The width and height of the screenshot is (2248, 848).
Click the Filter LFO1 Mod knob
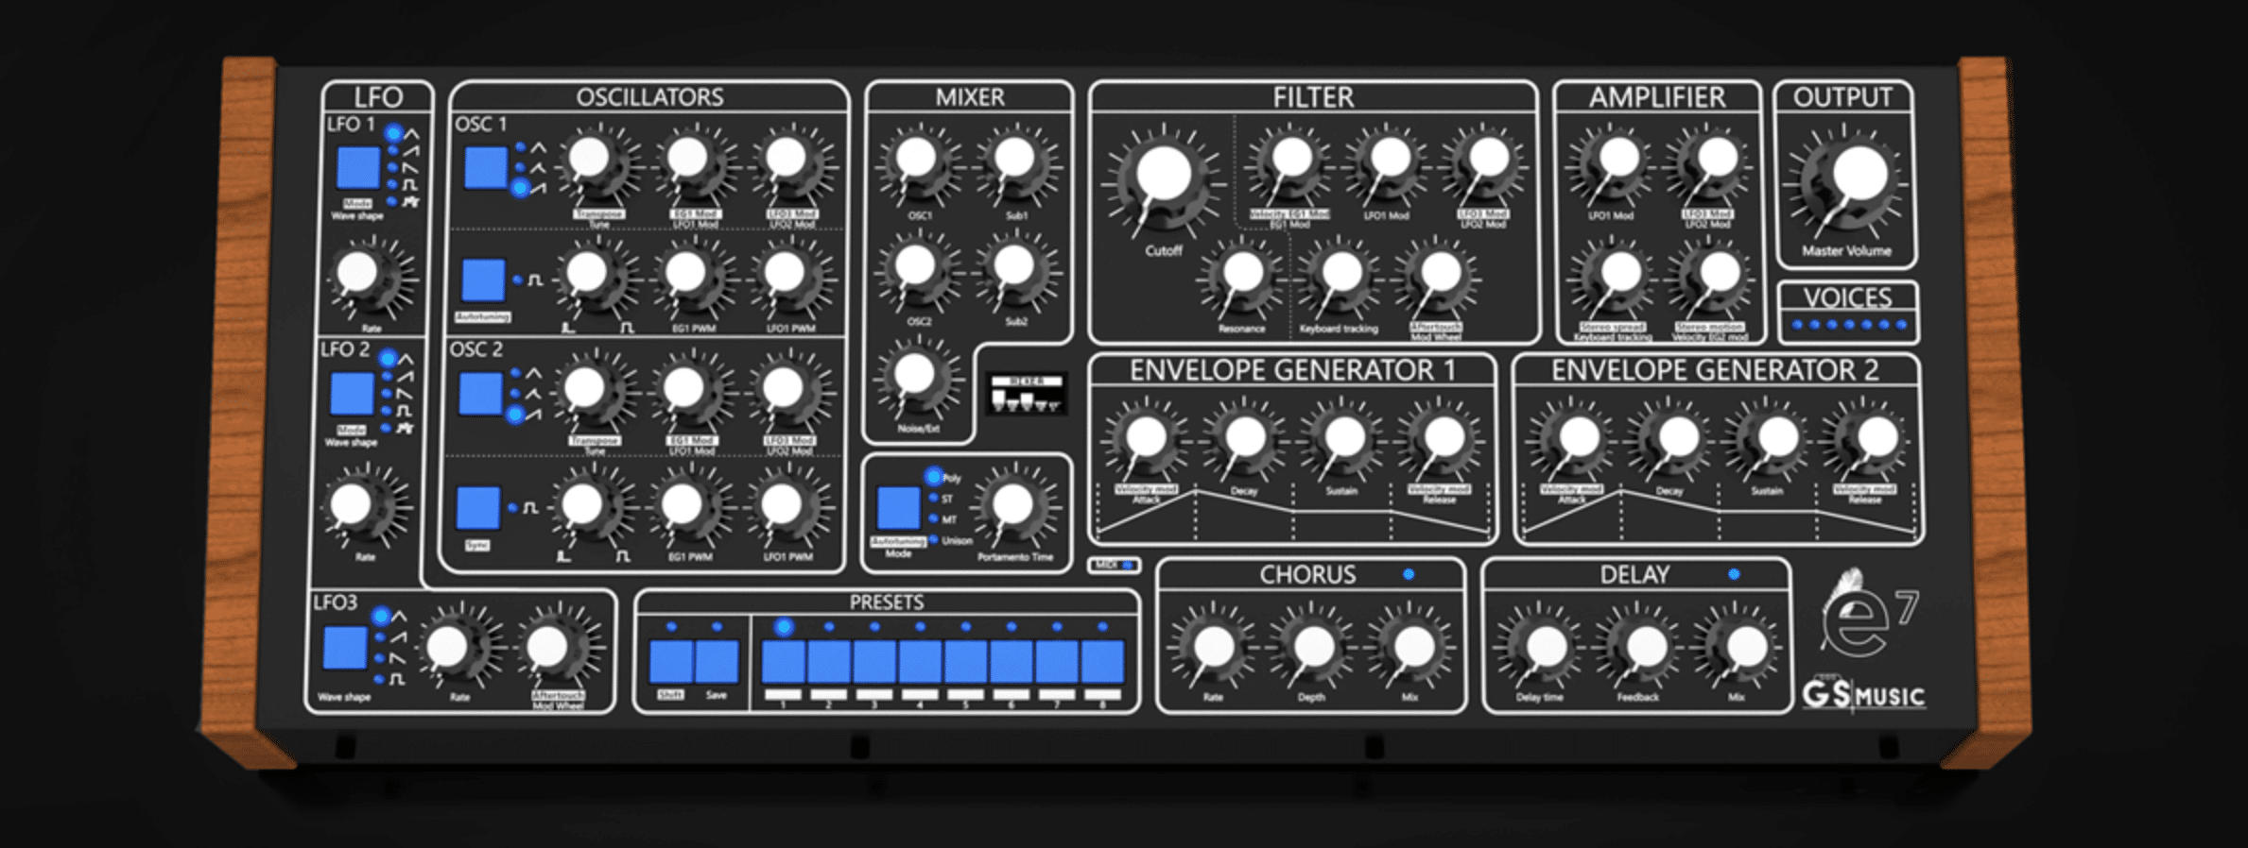[x=1388, y=161]
